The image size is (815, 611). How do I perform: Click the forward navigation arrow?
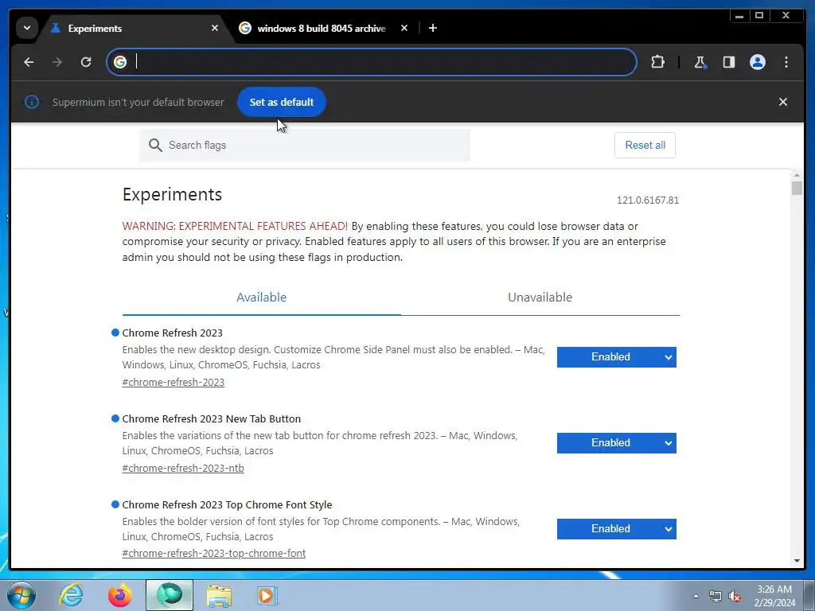57,62
